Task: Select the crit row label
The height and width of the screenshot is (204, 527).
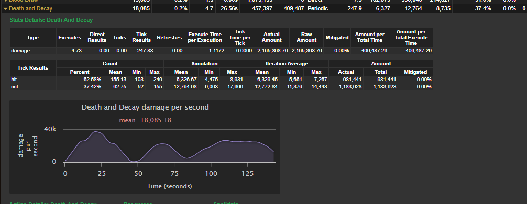Action: click(x=15, y=86)
